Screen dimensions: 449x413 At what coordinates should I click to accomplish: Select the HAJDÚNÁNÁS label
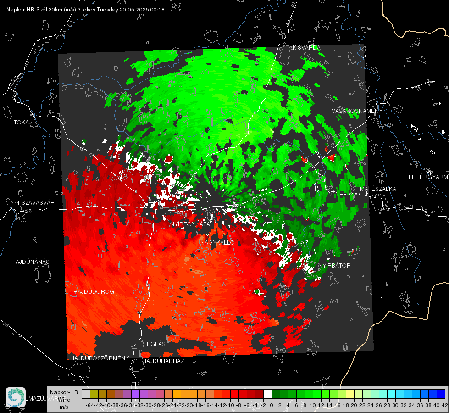click(x=30, y=262)
